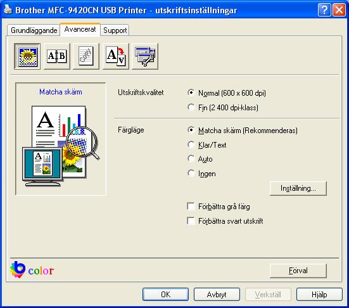Click the printer icon in title bar

8,10
